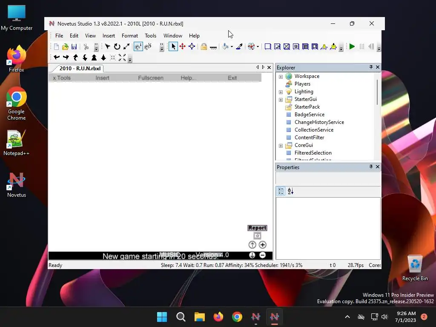Screen dimensions: 436x327
Task: Select the black arrow pointer tool after the scissors
Action: click(108, 47)
